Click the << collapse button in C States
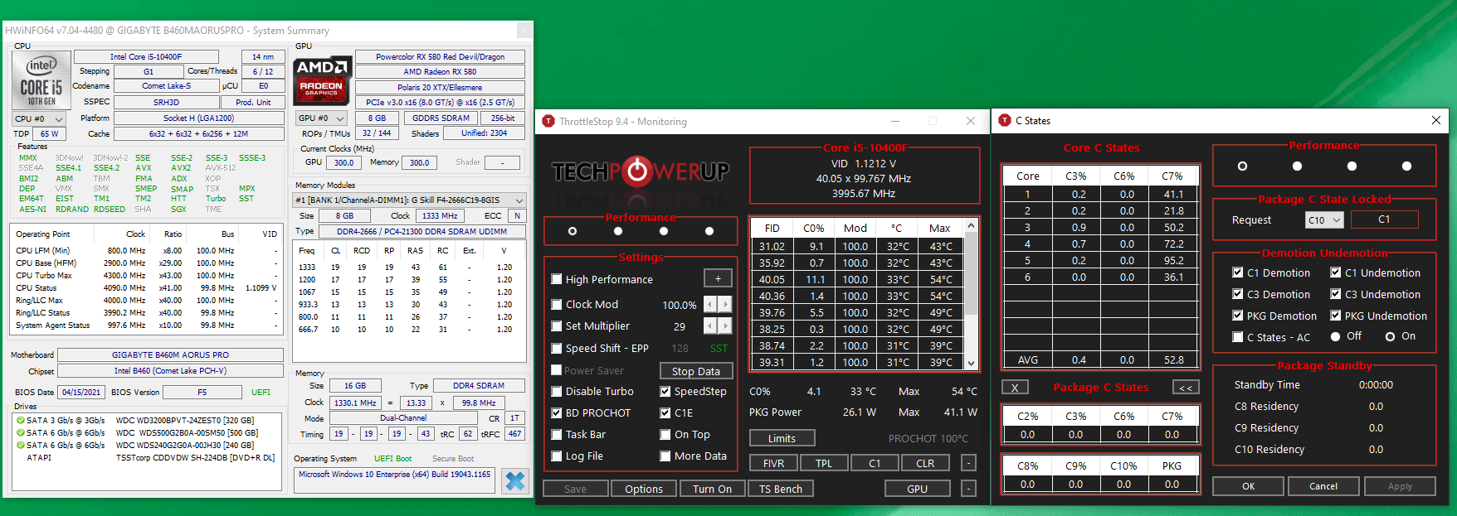This screenshot has width=1457, height=516. [1186, 387]
